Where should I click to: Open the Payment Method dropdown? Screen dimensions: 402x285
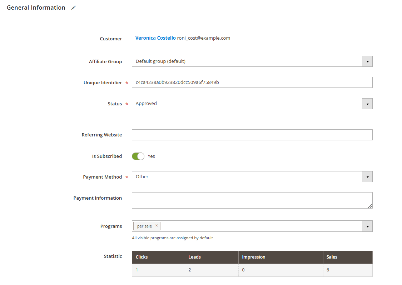click(367, 177)
